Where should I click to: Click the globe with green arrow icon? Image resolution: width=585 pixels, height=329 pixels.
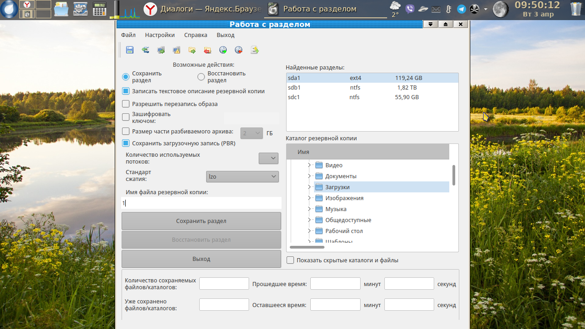[x=223, y=50]
